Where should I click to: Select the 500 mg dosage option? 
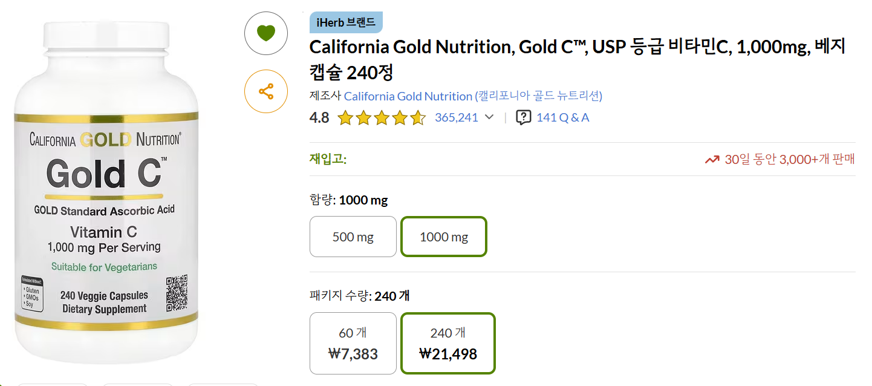pyautogui.click(x=353, y=237)
